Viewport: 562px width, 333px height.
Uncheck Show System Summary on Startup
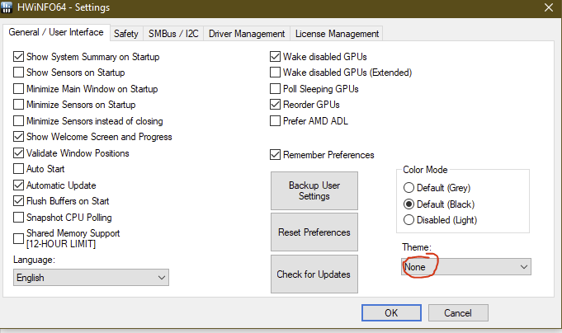(x=18, y=57)
